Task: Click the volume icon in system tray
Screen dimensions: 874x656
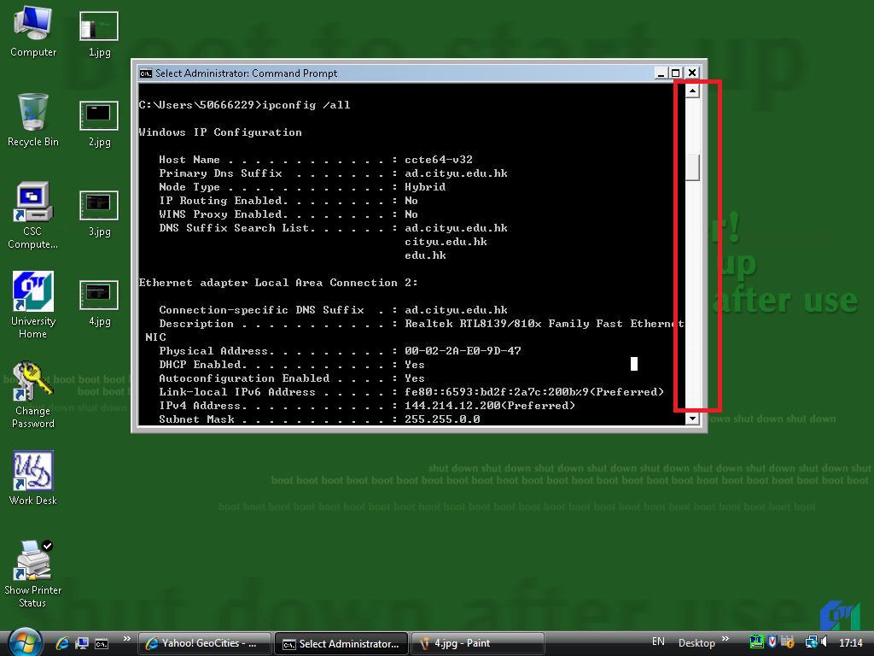Action: [826, 642]
